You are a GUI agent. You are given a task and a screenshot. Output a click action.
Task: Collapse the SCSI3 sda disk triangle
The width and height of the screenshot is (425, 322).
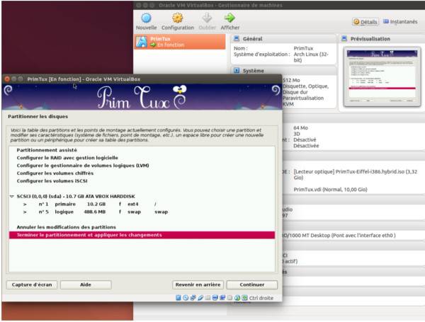coord(11,196)
